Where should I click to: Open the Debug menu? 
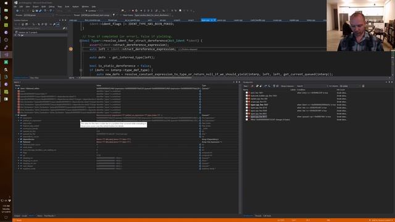point(51,7)
